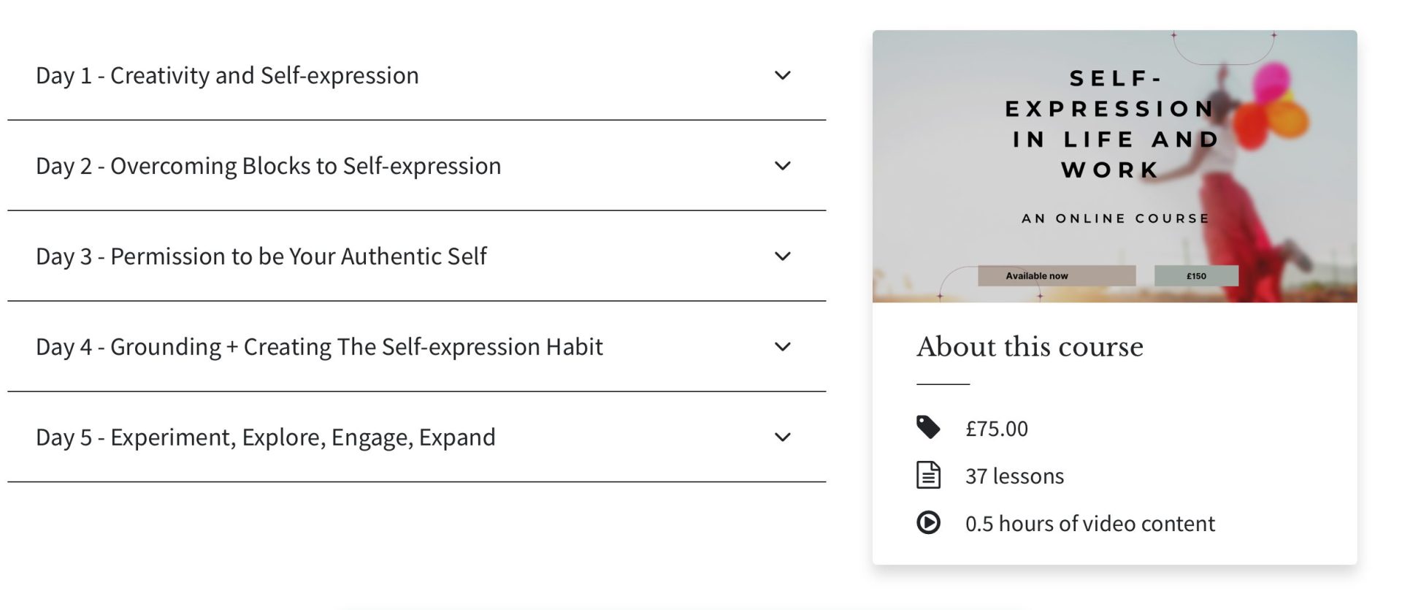
Task: Click Day 3 - Permission to be Your Authentic Self
Action: (261, 256)
